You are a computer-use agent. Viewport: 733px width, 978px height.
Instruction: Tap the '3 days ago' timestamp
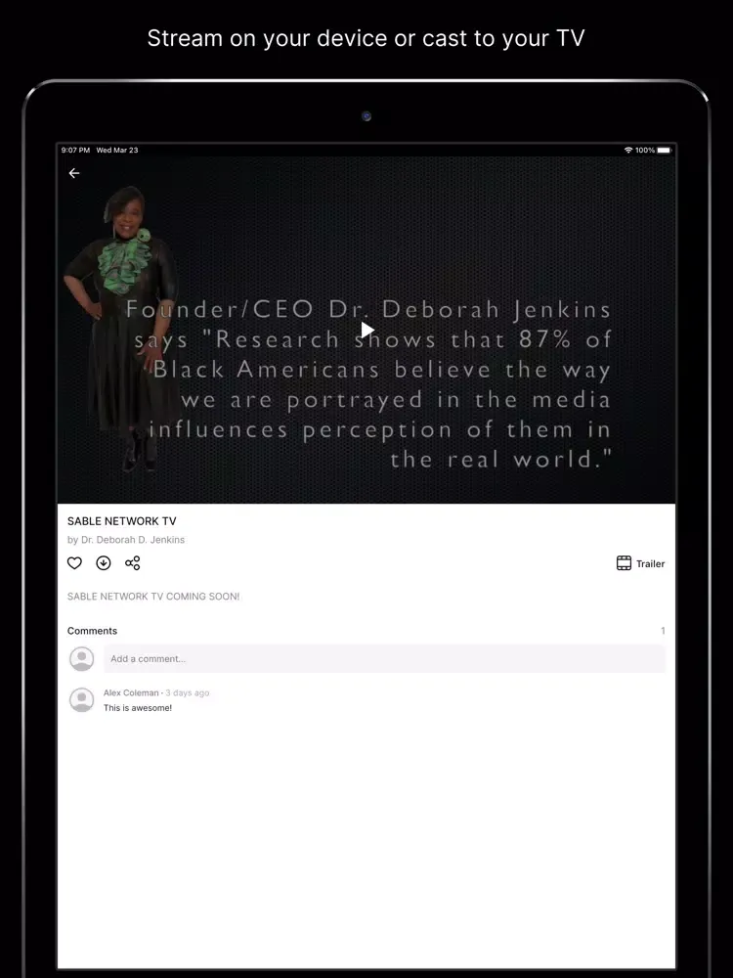click(188, 693)
